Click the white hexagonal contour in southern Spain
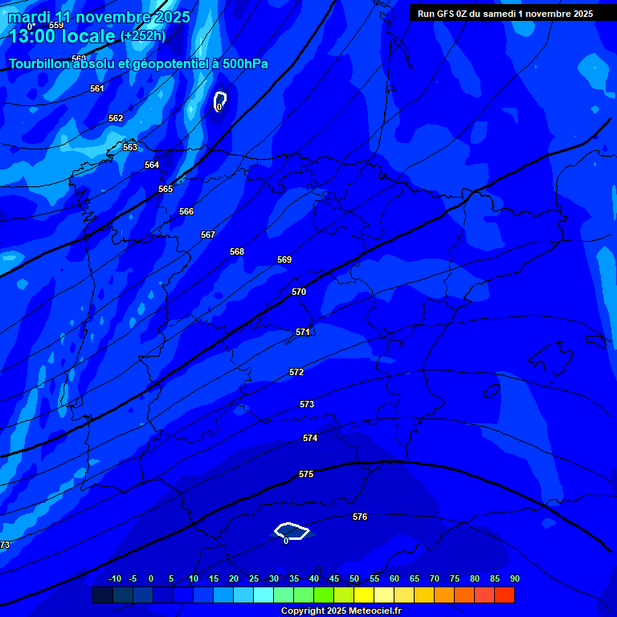This screenshot has width=617, height=617. [x=292, y=531]
